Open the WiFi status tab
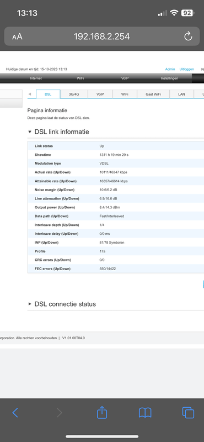Image resolution: width=204 pixels, height=442 pixels. coord(125,94)
